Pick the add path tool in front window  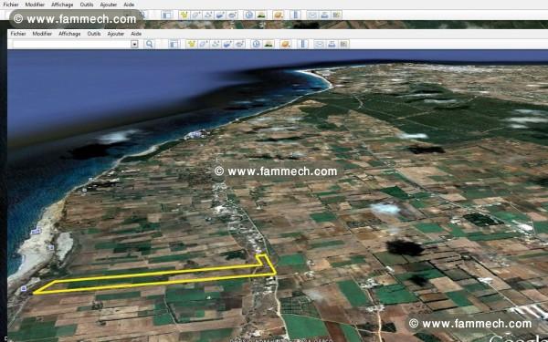pos(216,44)
